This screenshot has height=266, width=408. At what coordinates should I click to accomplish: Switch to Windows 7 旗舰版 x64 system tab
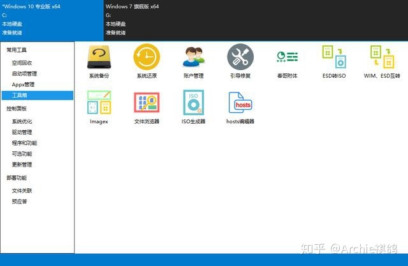coord(256,20)
